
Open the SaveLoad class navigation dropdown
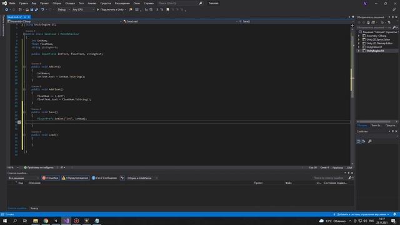pyautogui.click(x=181, y=21)
